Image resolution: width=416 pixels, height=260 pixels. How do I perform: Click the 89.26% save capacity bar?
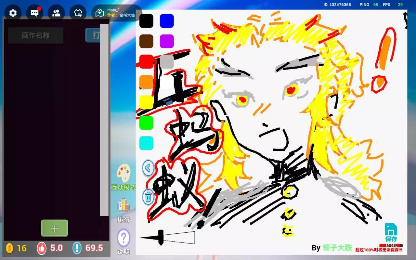coord(391,246)
